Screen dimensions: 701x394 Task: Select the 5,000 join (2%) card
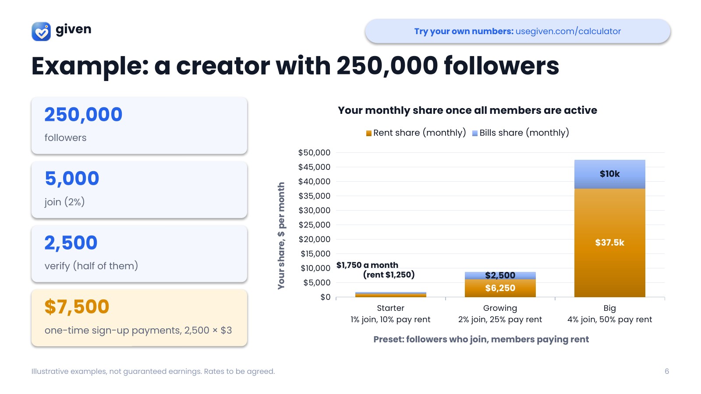[139, 190]
